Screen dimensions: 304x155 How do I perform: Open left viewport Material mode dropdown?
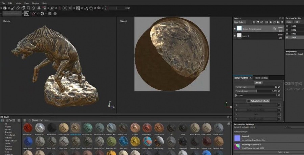tap(7, 21)
